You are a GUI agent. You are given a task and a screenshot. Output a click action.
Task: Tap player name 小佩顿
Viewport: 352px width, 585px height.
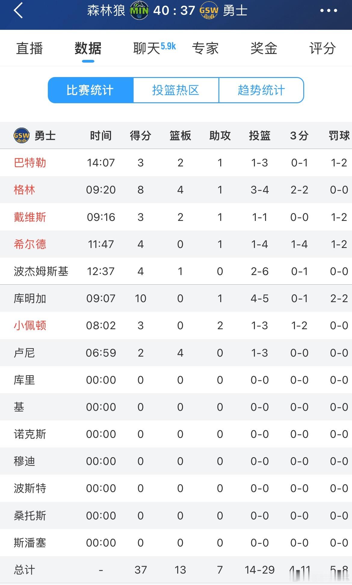click(x=30, y=326)
